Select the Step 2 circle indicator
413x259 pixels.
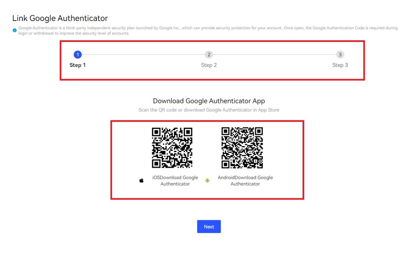[x=209, y=55]
